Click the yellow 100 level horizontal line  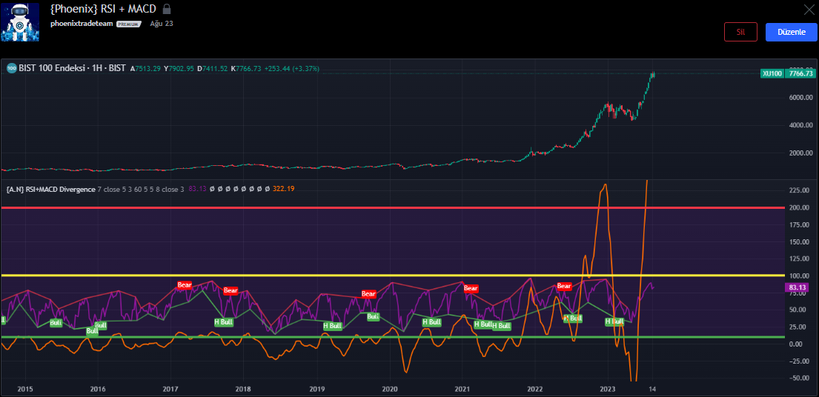pos(371,276)
